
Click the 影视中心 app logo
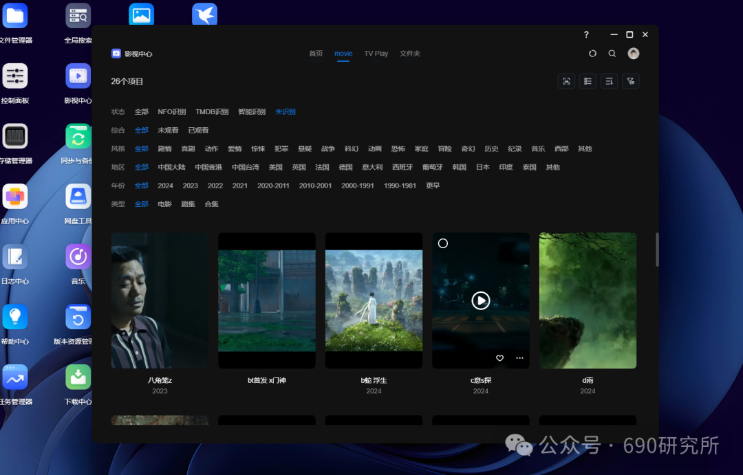coord(116,54)
